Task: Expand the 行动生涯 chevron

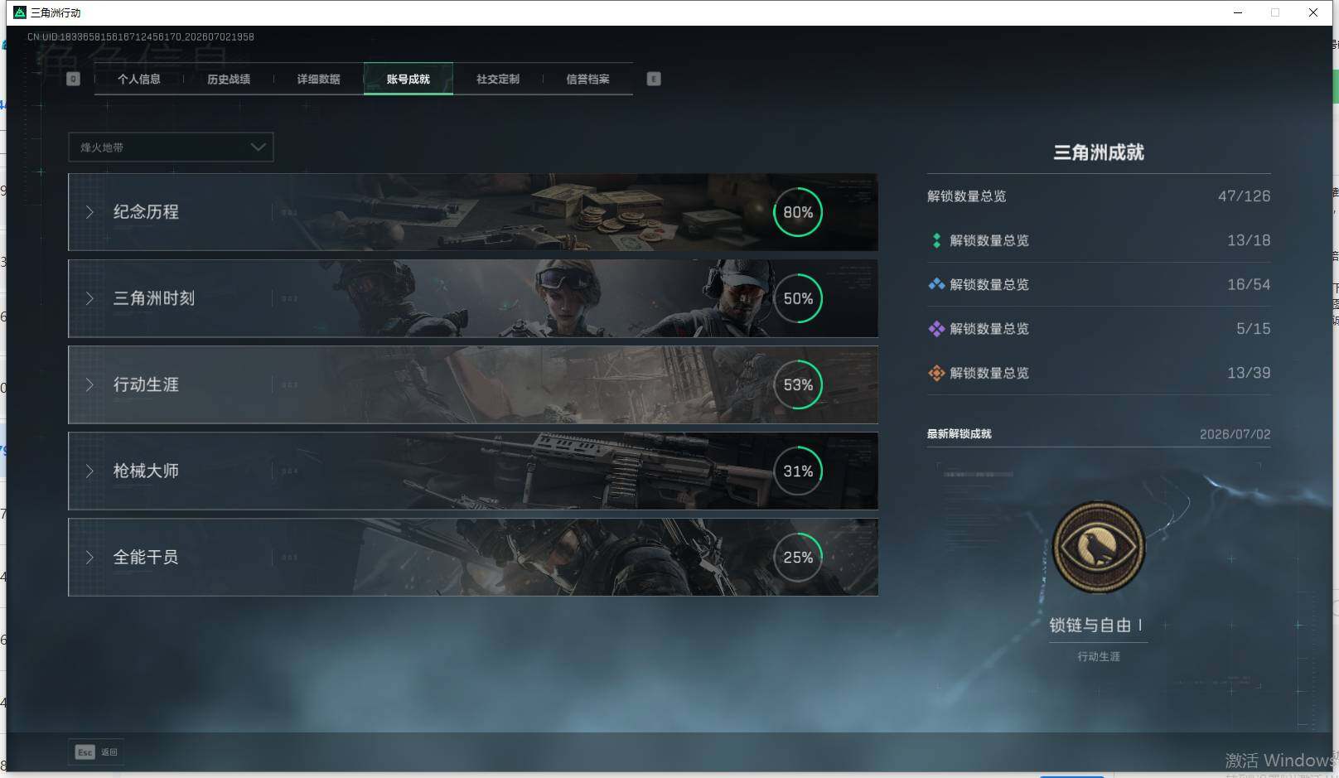Action: click(89, 384)
